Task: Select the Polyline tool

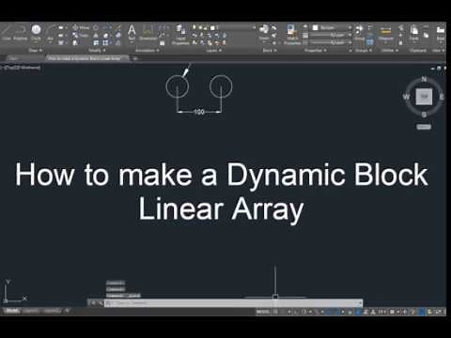Action: 21,33
